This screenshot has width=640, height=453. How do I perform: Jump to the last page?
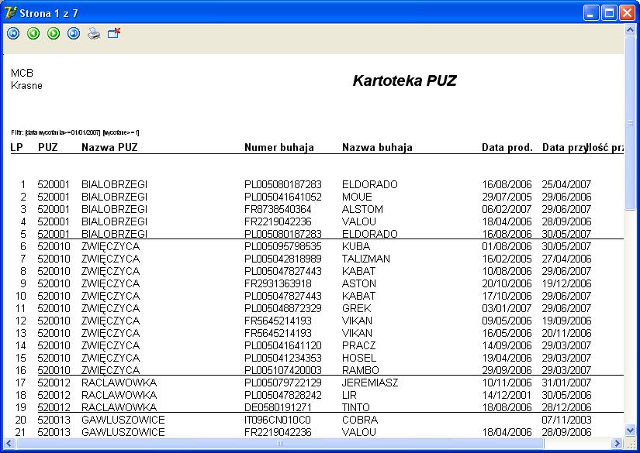click(x=74, y=33)
